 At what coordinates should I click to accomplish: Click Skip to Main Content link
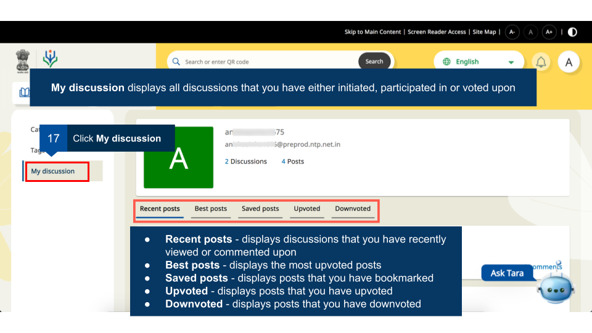(372, 32)
